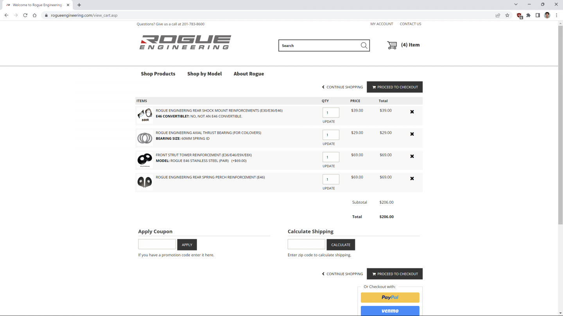Open My Account link
This screenshot has height=316, width=563.
382,24
